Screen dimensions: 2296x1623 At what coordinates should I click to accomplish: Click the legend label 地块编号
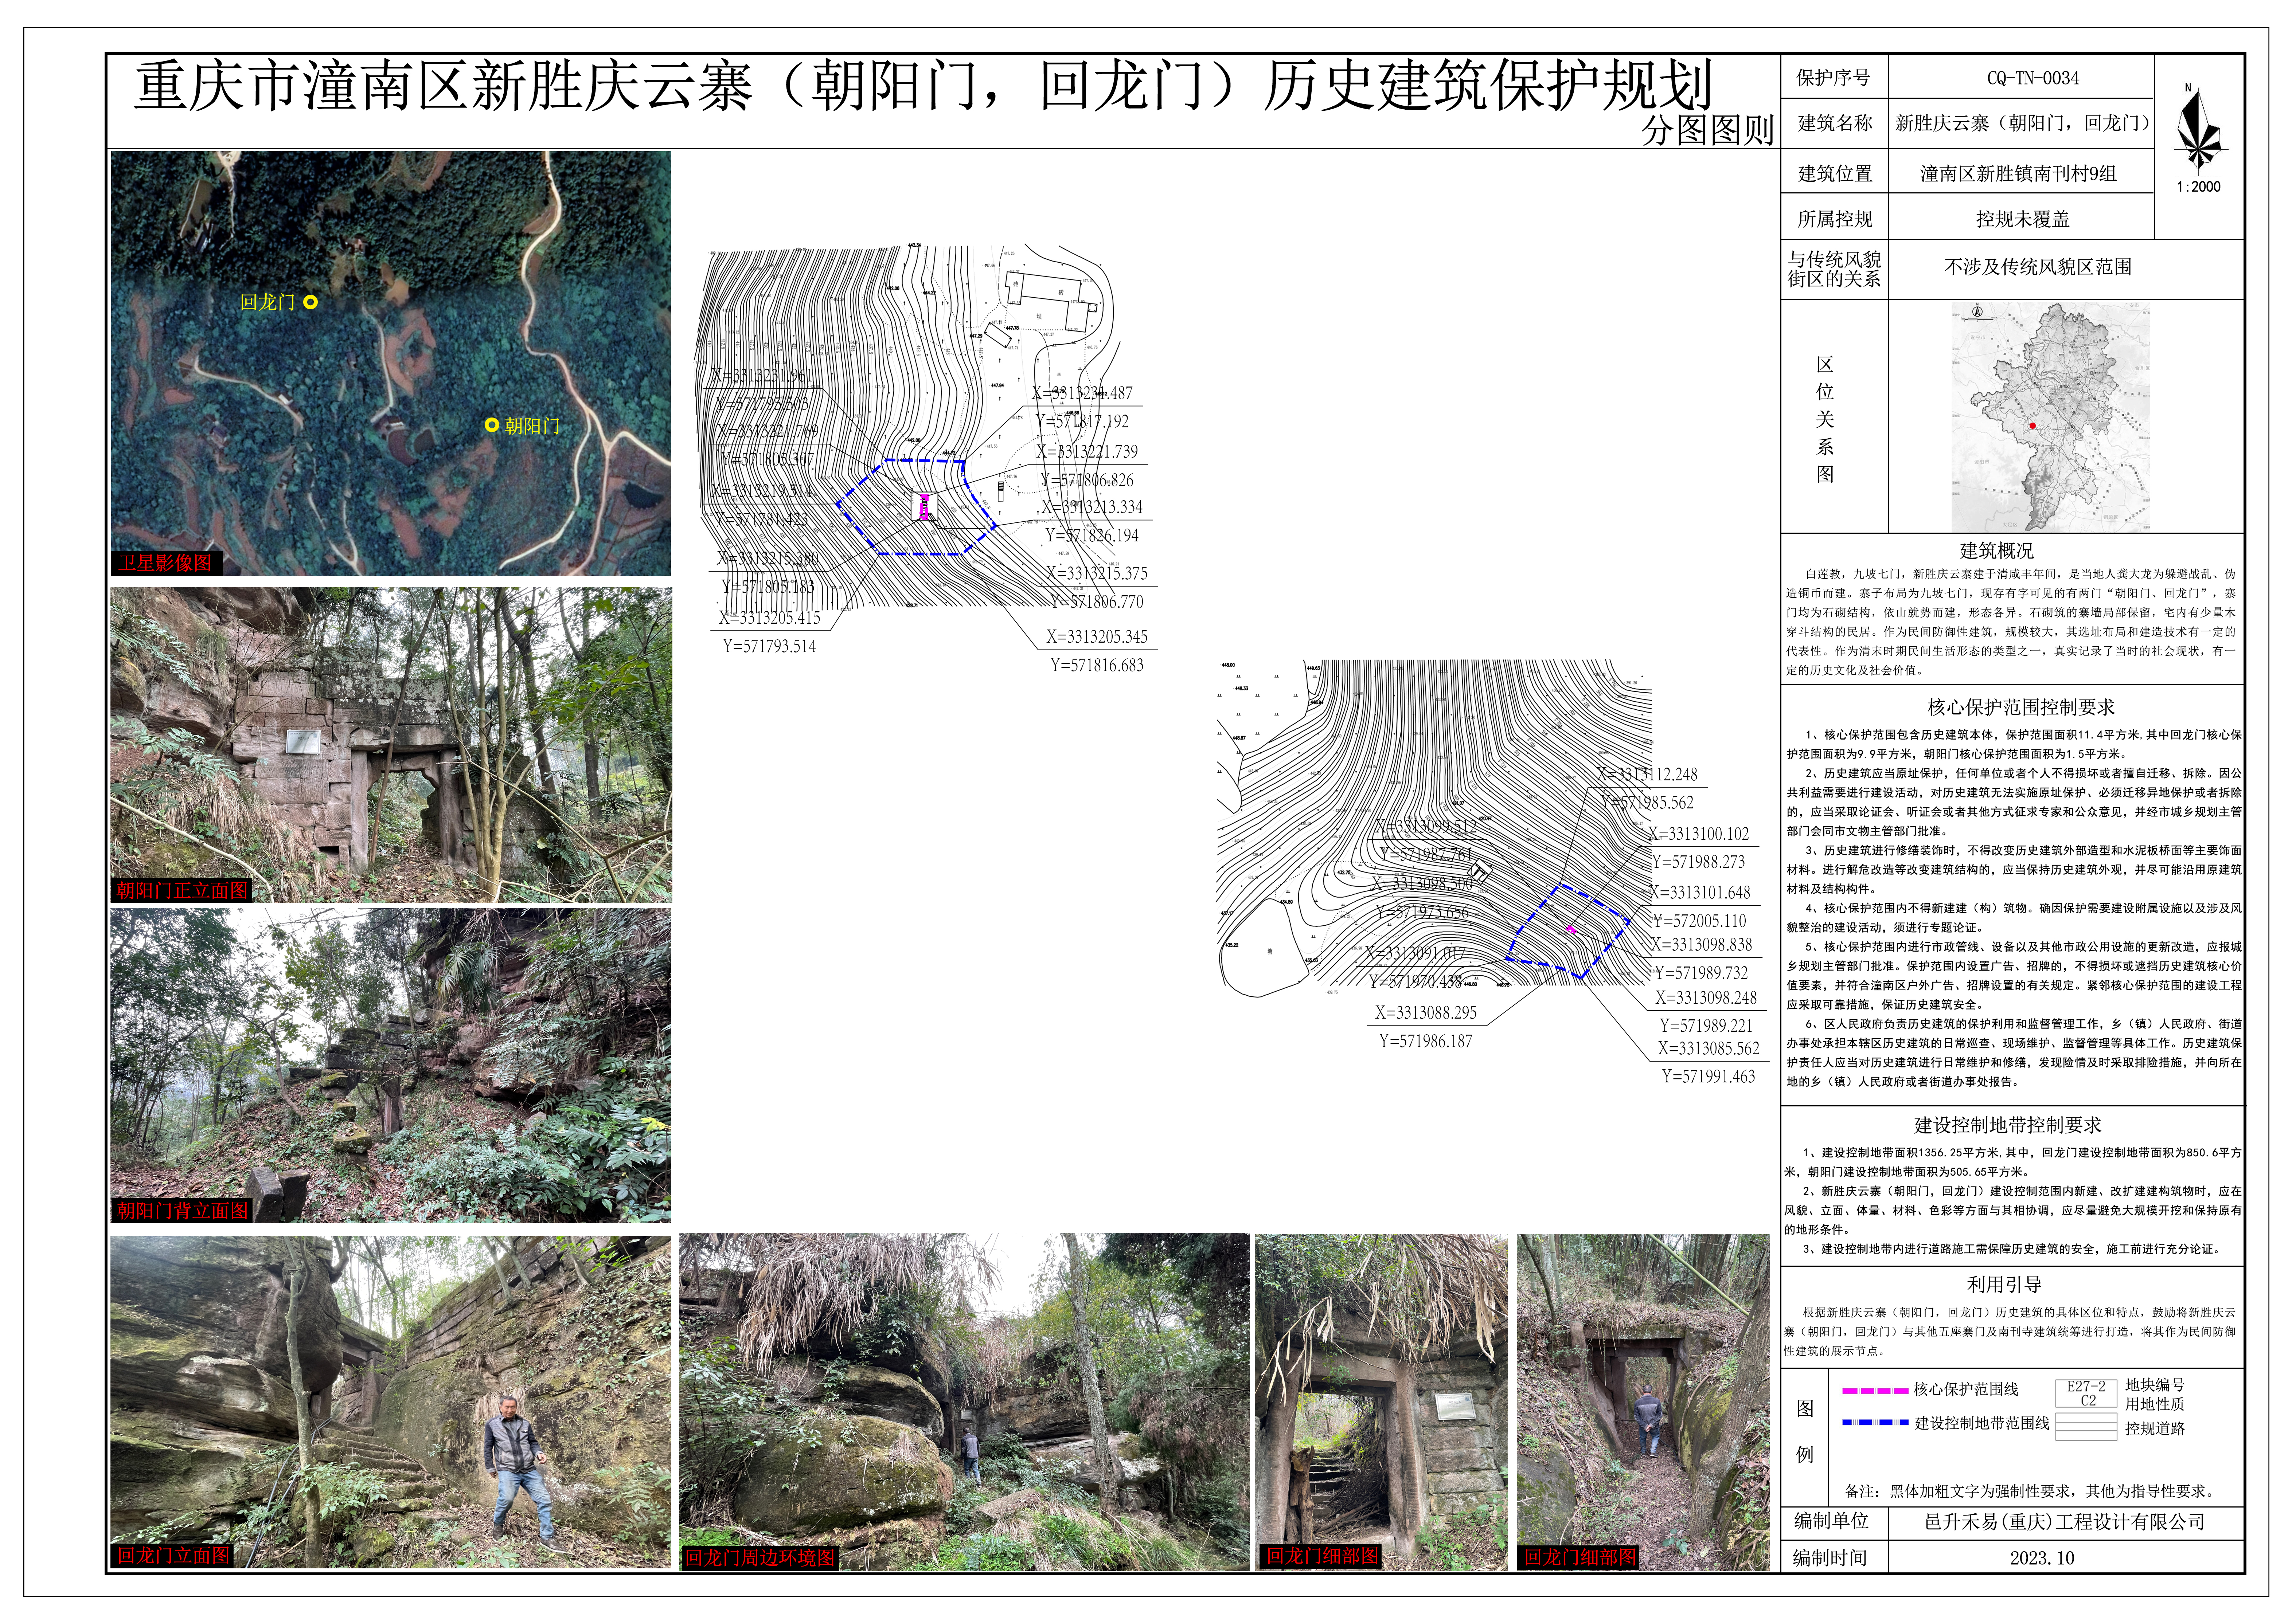coord(2155,1385)
